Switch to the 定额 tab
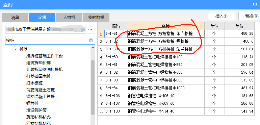The width and height of the screenshot is (260, 125). click(x=42, y=18)
